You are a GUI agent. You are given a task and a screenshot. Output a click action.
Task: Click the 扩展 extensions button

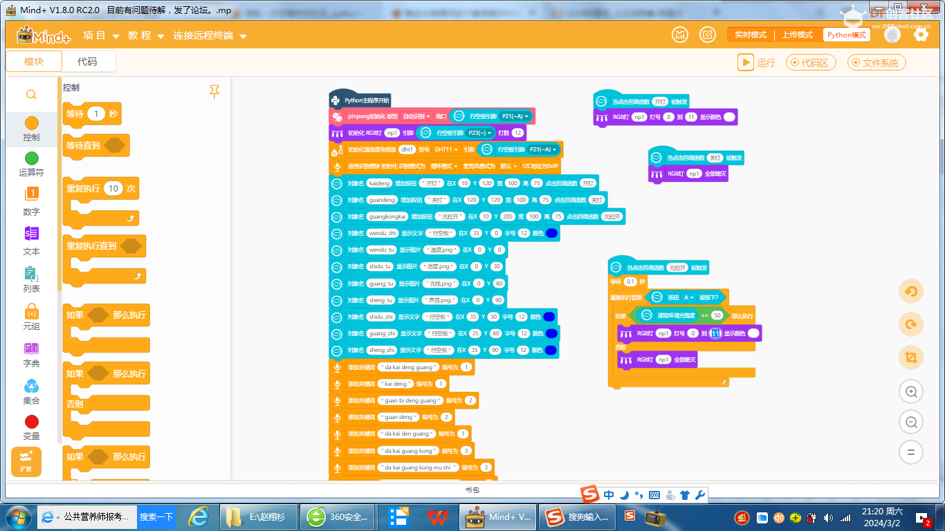tap(26, 461)
